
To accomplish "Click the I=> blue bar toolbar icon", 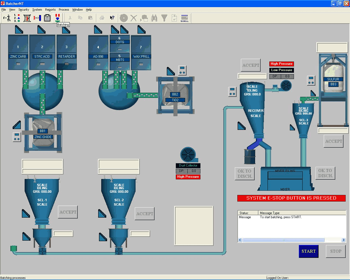I will tap(37, 18).
